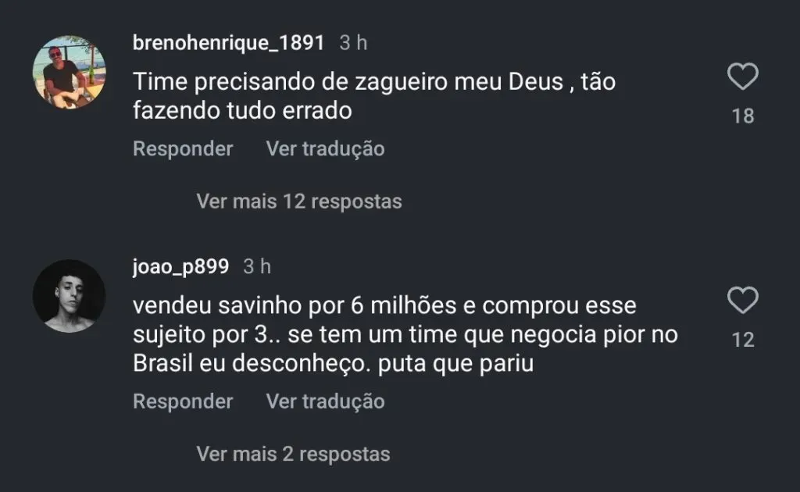This screenshot has width=800, height=492.
Task: Click the phrase 'fazendo tudo errado'
Action: 242,111
